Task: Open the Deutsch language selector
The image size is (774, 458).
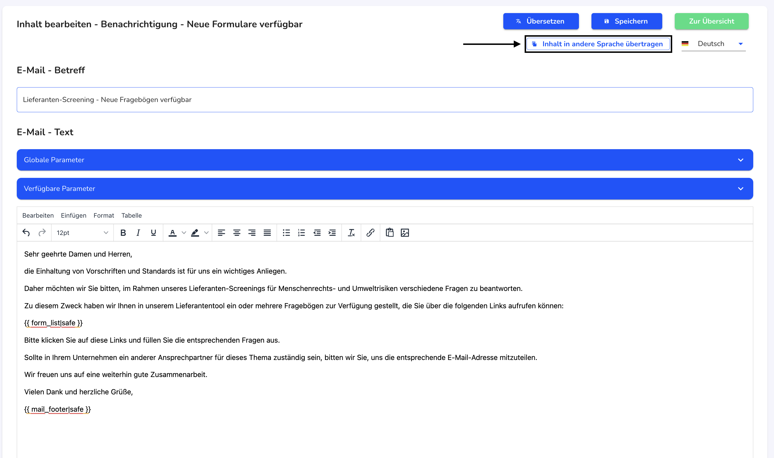Action: [713, 44]
